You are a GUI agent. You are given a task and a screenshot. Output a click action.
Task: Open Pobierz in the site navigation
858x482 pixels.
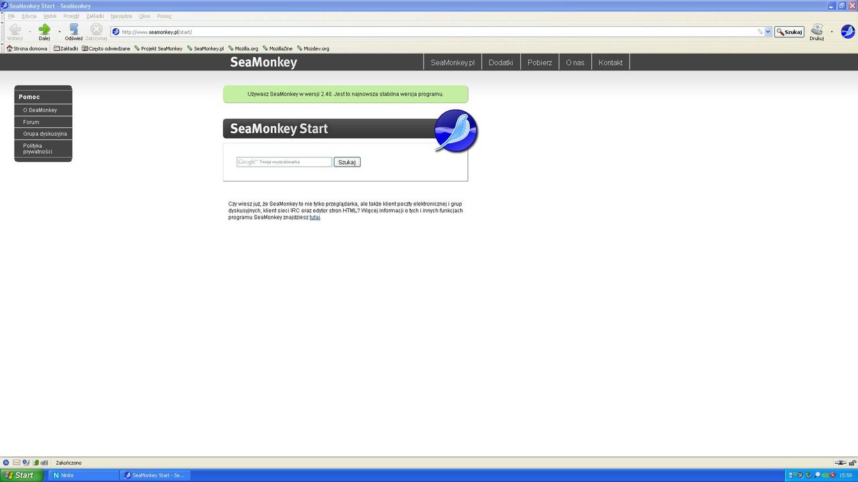tap(540, 62)
